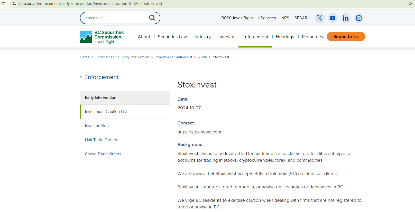
Task: Click the search magnifier icon
Action: (x=152, y=18)
